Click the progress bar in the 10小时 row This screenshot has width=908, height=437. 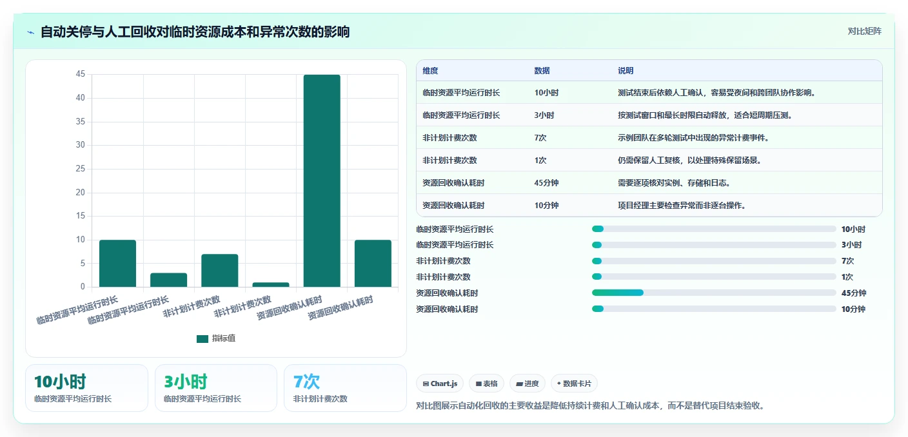pyautogui.click(x=714, y=229)
